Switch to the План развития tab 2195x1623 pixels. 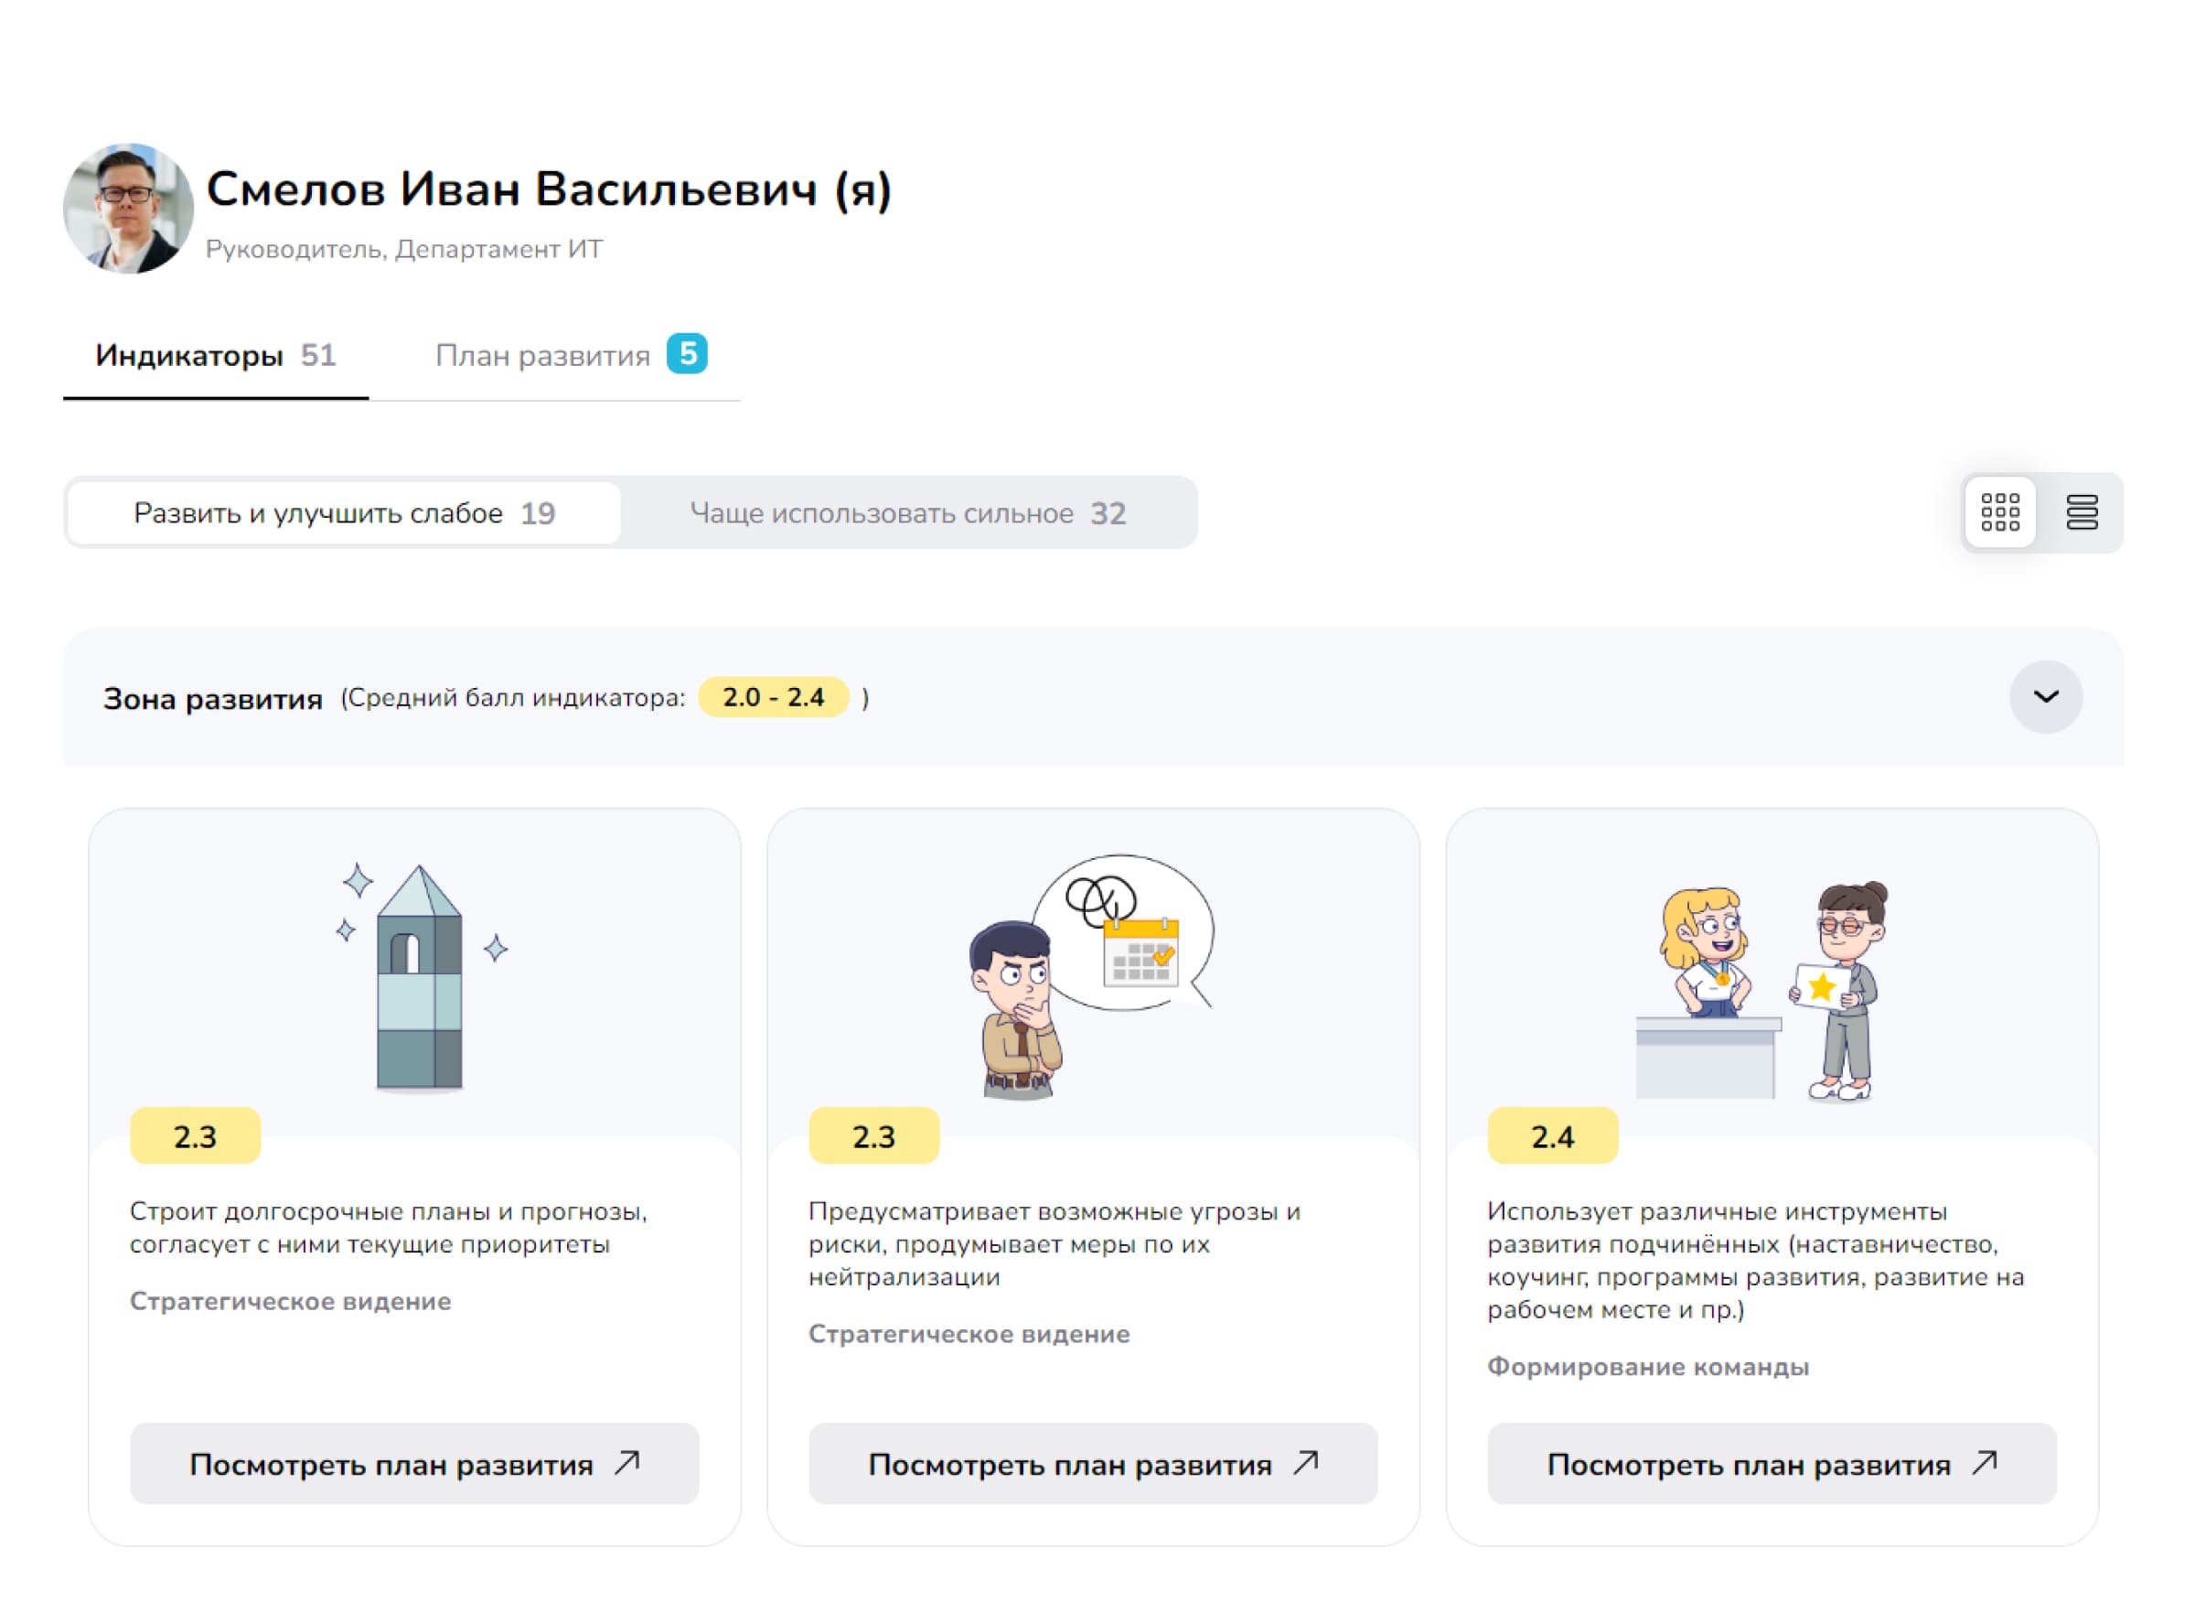[544, 356]
